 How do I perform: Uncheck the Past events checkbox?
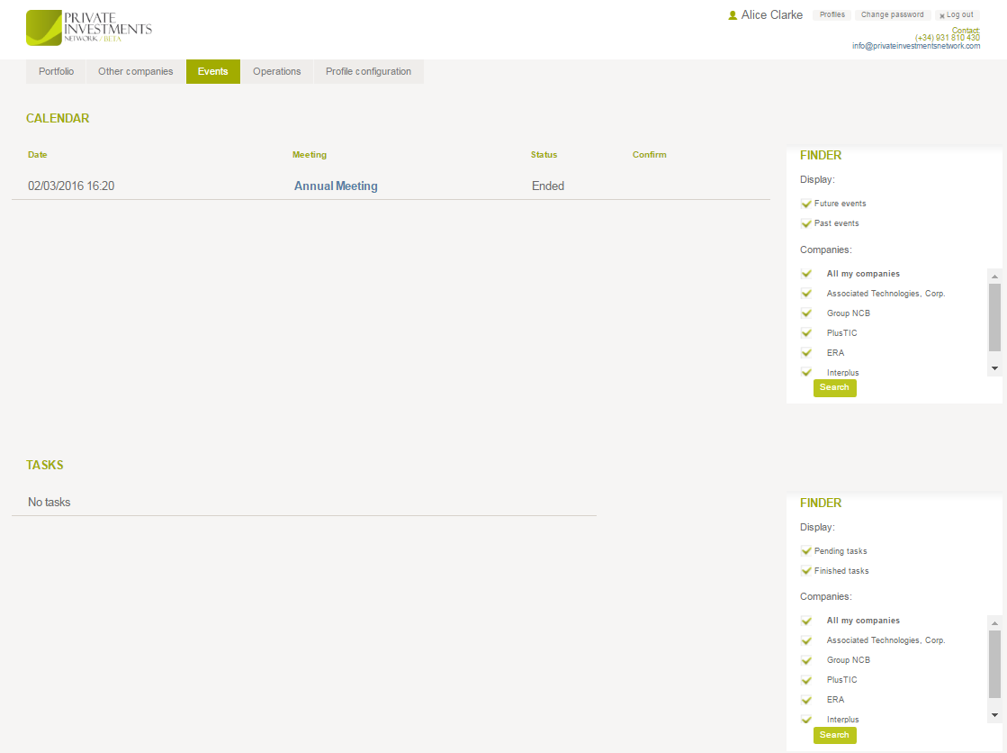[806, 223]
